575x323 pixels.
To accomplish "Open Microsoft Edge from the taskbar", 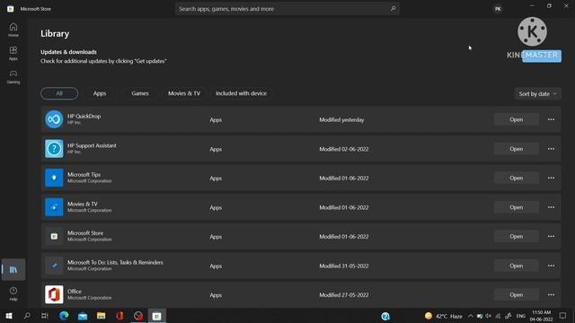I will [x=64, y=316].
